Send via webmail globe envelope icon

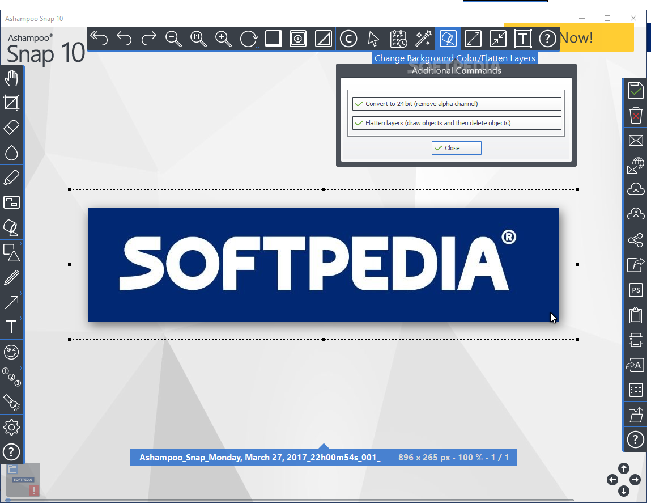coord(636,165)
